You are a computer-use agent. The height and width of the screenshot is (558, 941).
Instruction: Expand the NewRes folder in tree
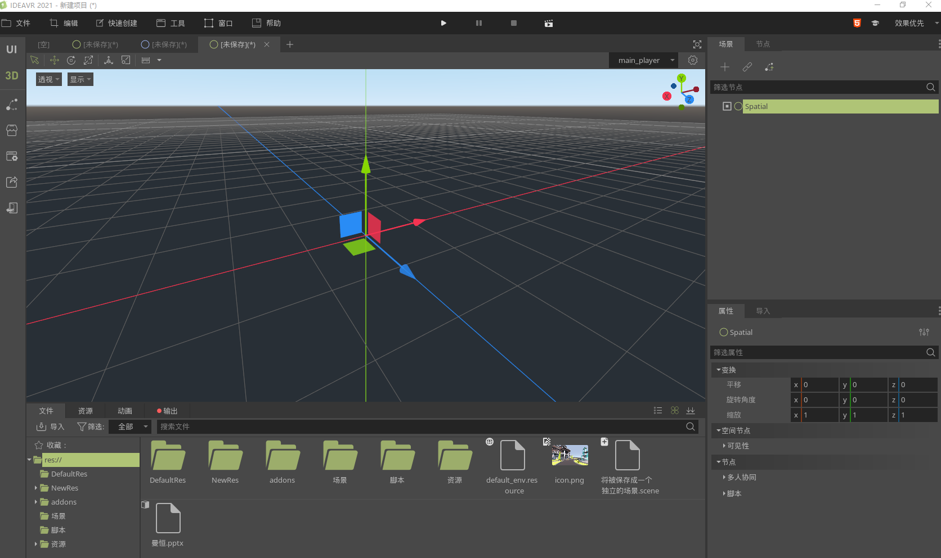point(36,488)
